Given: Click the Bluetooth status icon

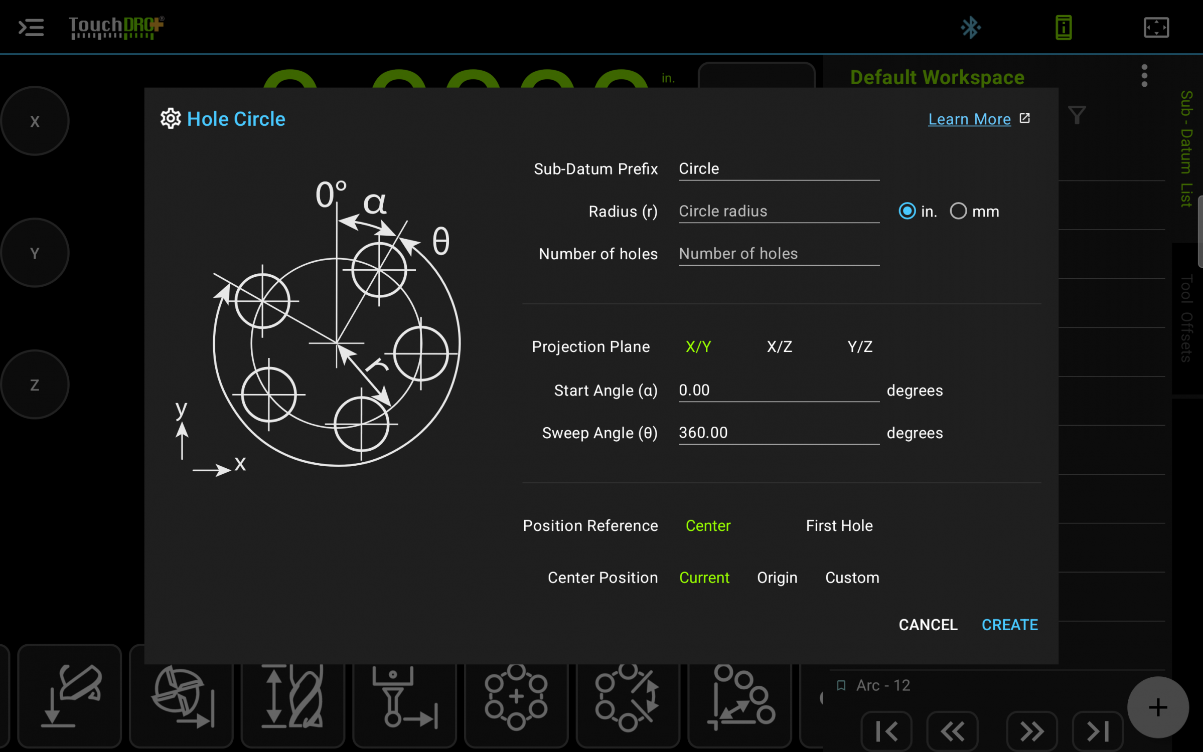Looking at the screenshot, I should coord(970,26).
